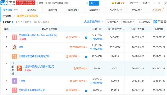Collapse 天津壹华管理咨询 row with minus icon
The image size is (167, 95).
tap(86, 57)
